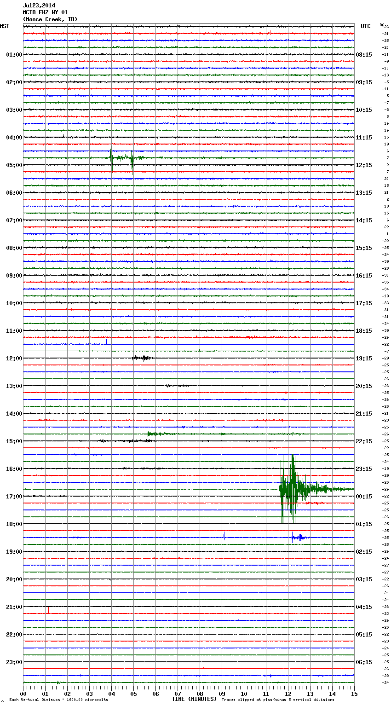The height and width of the screenshot is (706, 391).
Task: Click the TIME (MINUTES) axis title
Action: (194, 699)
